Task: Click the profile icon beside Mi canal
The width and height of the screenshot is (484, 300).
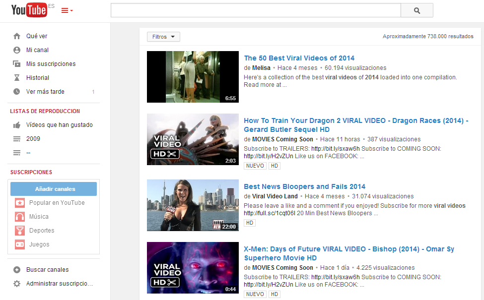Action: tap(17, 50)
